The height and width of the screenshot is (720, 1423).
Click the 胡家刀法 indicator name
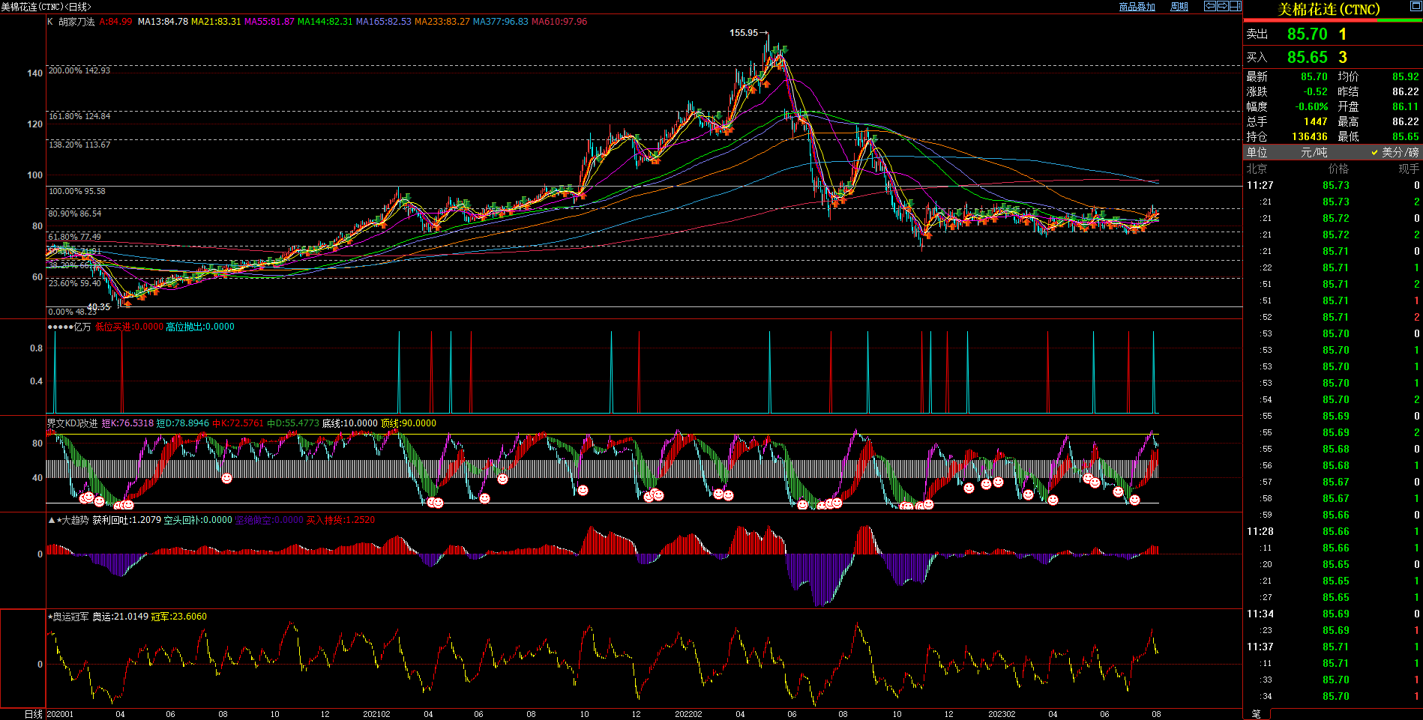tap(76, 22)
